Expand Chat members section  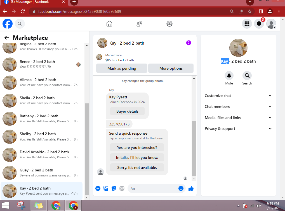pyautogui.click(x=238, y=106)
